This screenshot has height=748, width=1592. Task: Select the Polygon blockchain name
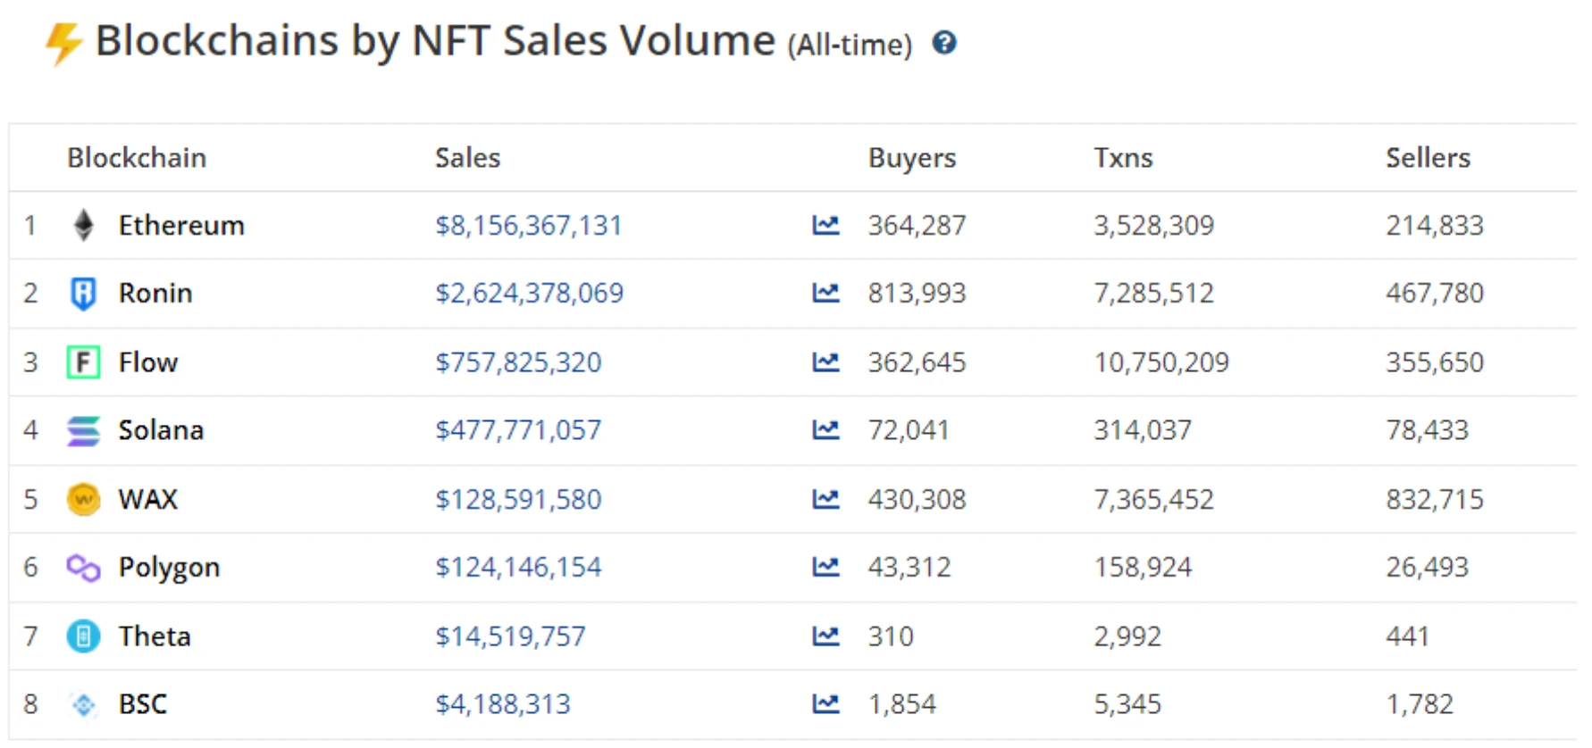pyautogui.click(x=169, y=568)
